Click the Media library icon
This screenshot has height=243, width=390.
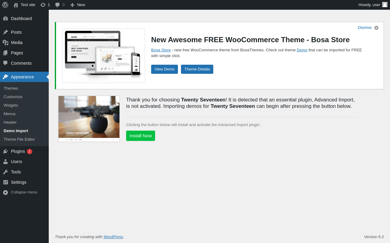pos(5,43)
